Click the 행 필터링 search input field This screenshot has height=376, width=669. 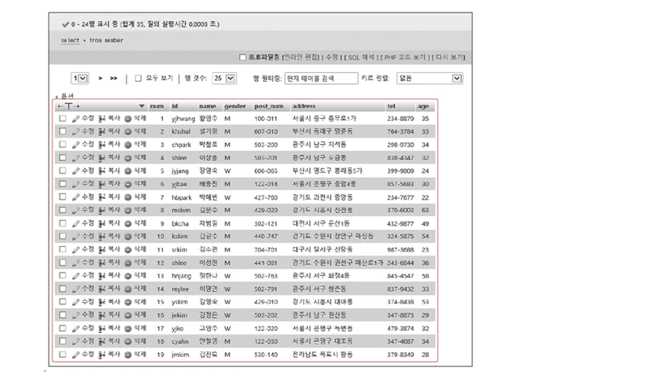click(321, 78)
